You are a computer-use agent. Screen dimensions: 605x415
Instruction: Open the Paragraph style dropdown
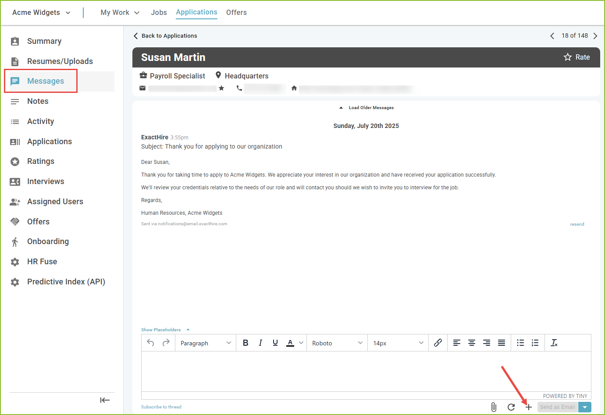(205, 343)
